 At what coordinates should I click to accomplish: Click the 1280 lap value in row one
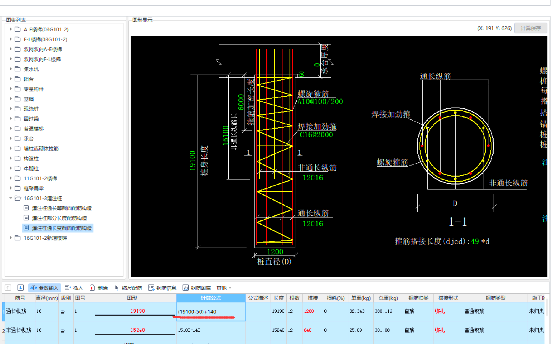(x=309, y=311)
